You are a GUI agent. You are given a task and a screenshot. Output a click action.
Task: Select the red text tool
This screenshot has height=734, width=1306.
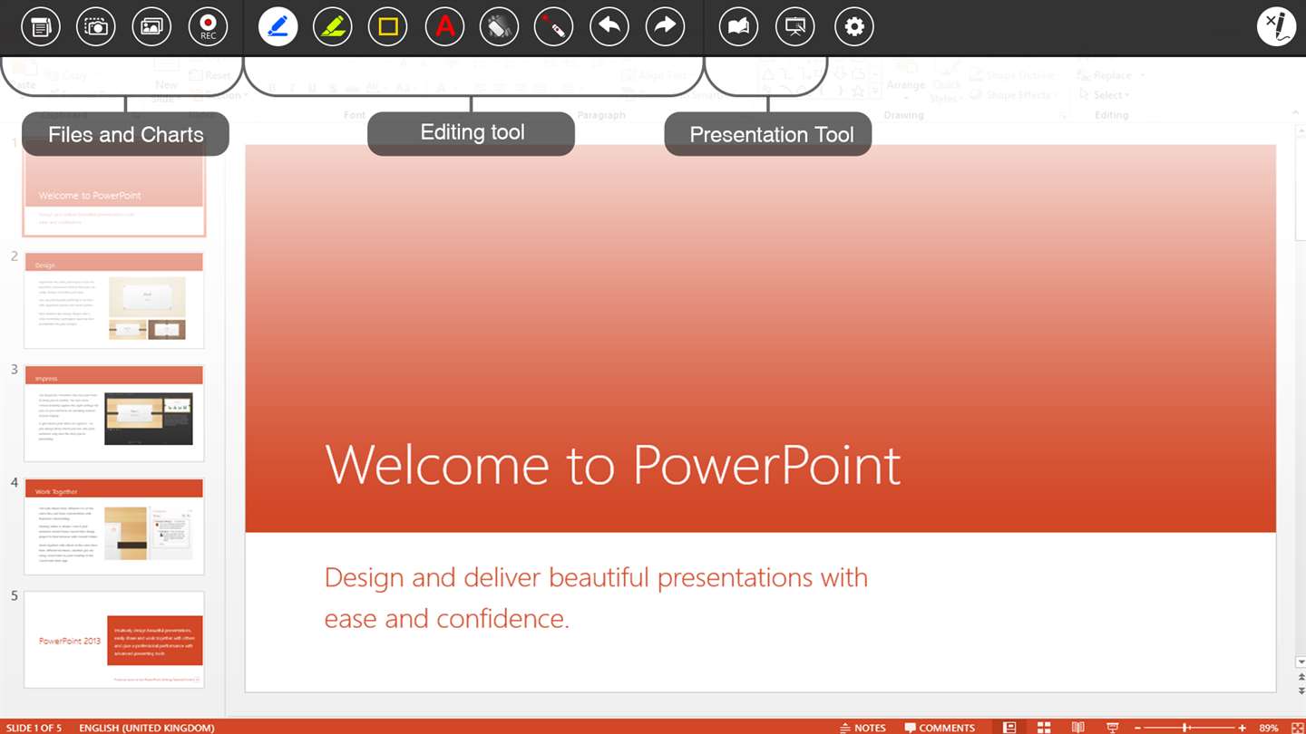coord(444,26)
